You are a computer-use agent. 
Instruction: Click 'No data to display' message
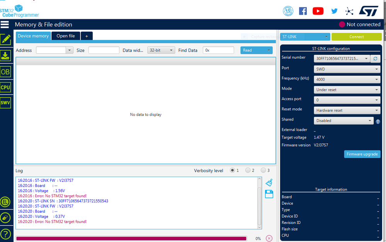pos(146,115)
